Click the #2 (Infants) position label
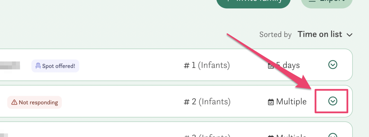369x137 pixels. point(207,102)
